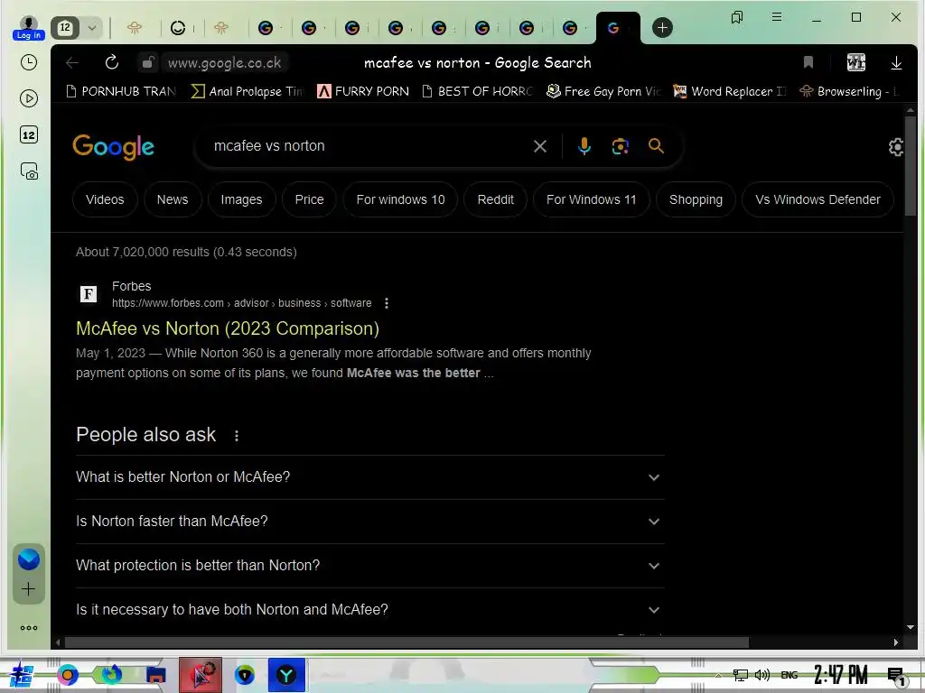Viewport: 925px width, 693px height.
Task: Click the site lock security icon
Action: tap(148, 62)
